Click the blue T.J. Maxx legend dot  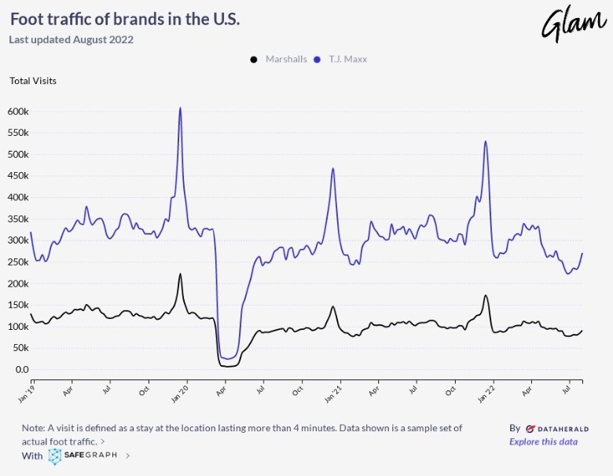[318, 59]
